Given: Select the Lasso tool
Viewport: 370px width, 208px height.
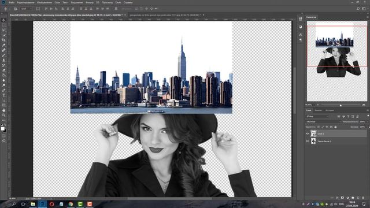Looking at the screenshot, I should point(3,30).
